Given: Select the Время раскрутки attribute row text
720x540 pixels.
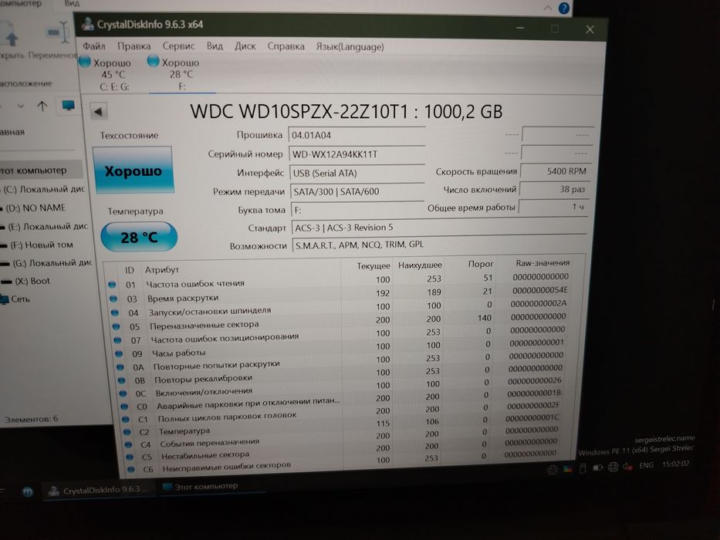Looking at the screenshot, I should pyautogui.click(x=183, y=298).
